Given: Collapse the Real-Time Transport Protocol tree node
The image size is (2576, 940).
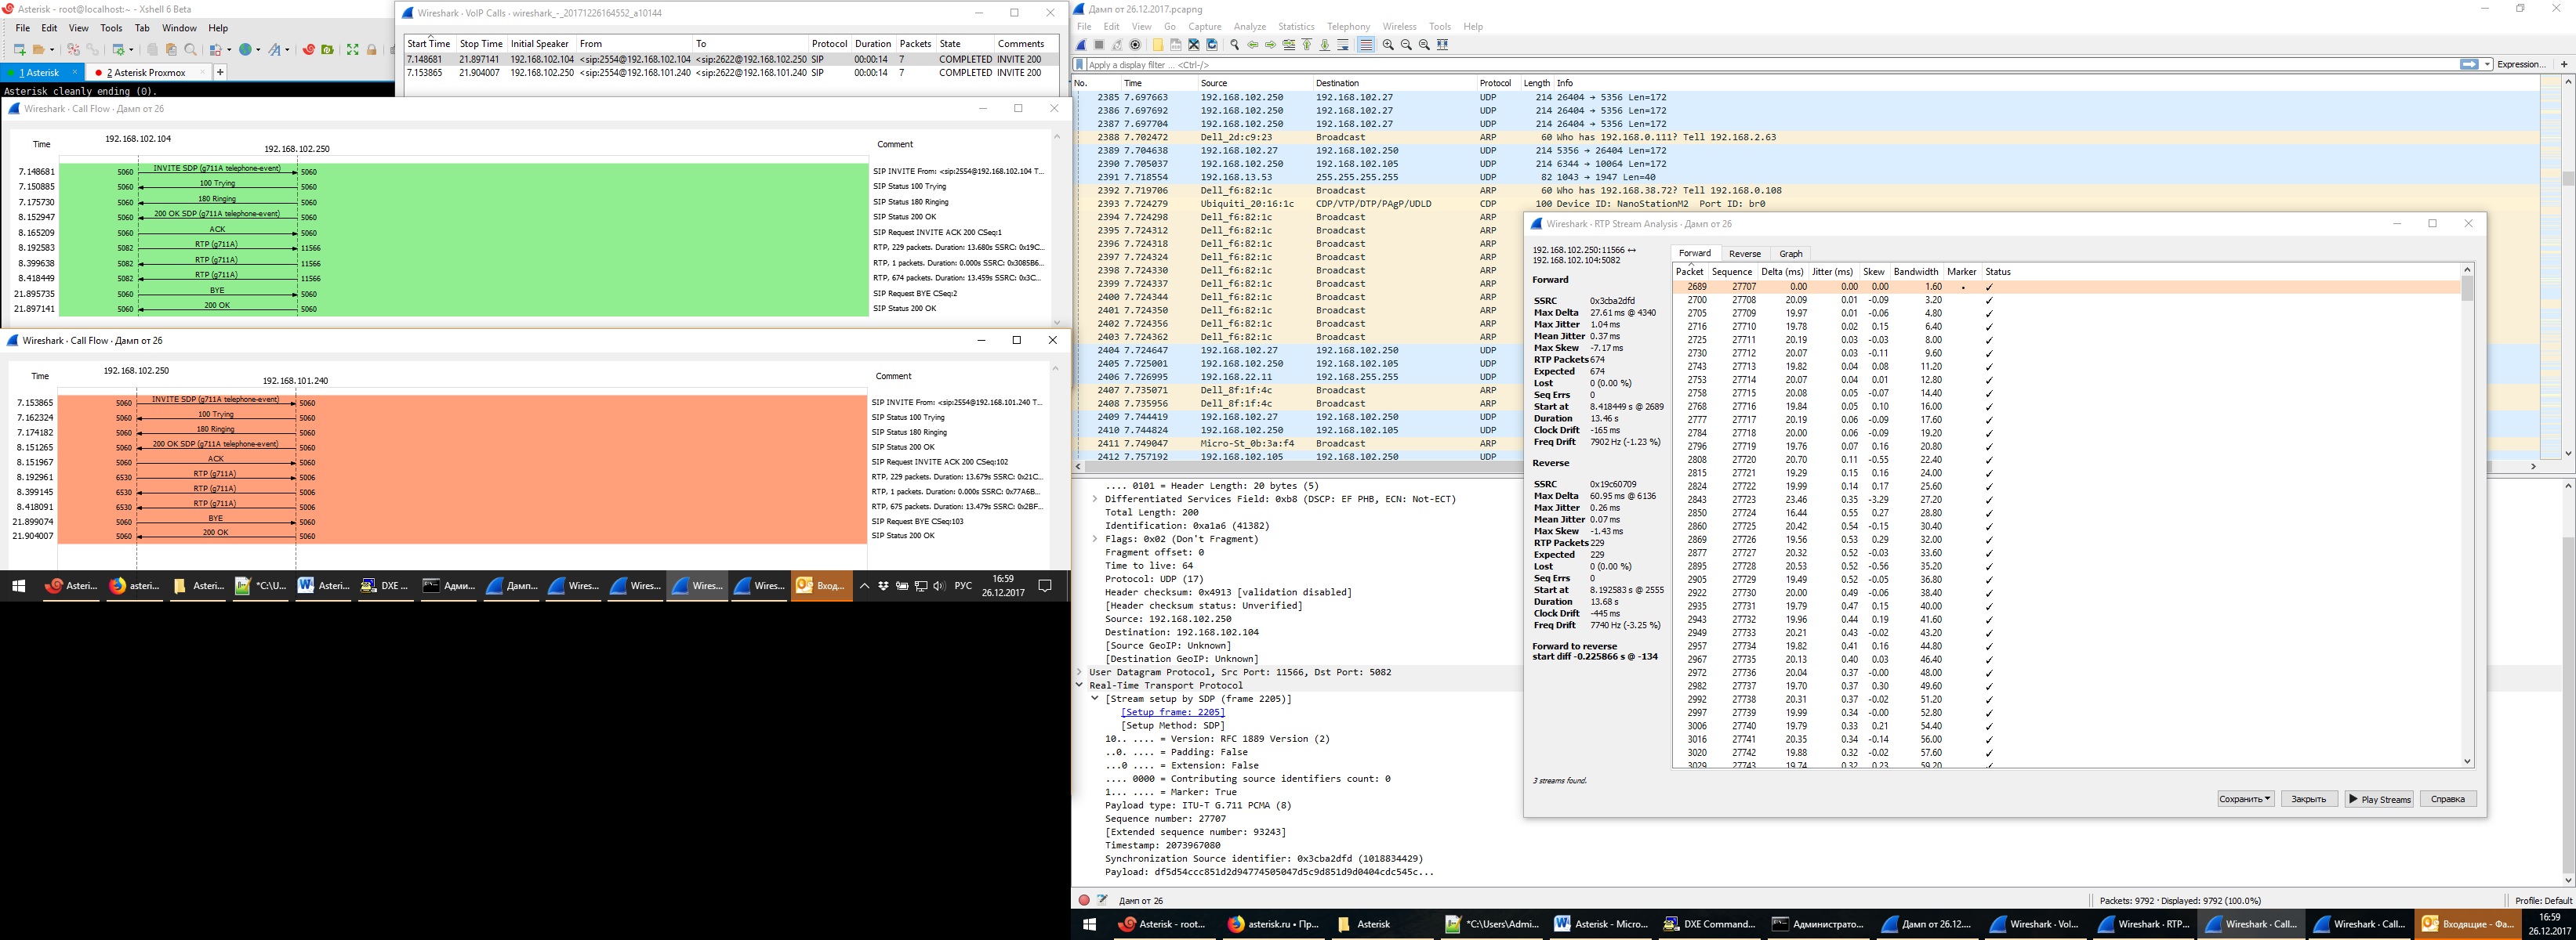Looking at the screenshot, I should tap(1079, 685).
